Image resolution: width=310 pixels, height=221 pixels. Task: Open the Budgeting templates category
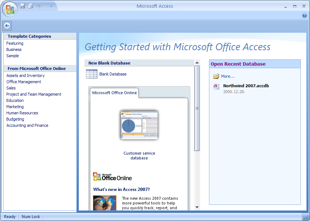coord(15,119)
